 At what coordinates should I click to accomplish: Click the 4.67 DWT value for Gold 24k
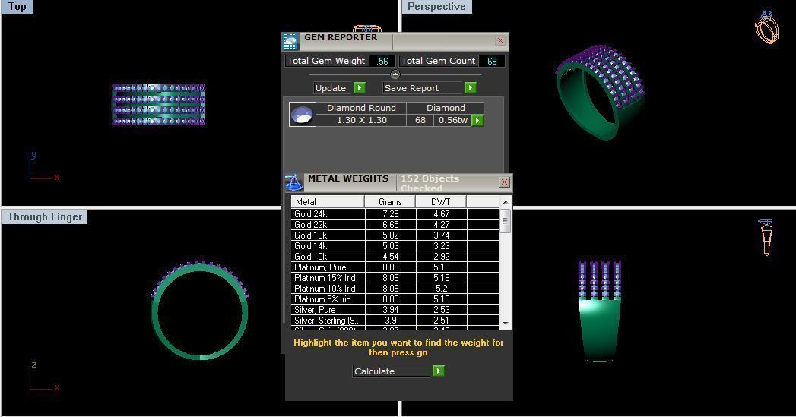pos(441,214)
